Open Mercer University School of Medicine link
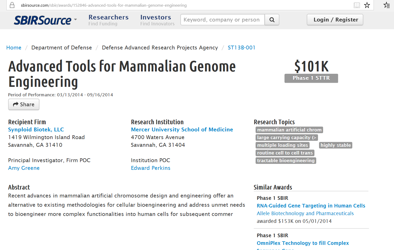394x250 pixels. click(182, 130)
